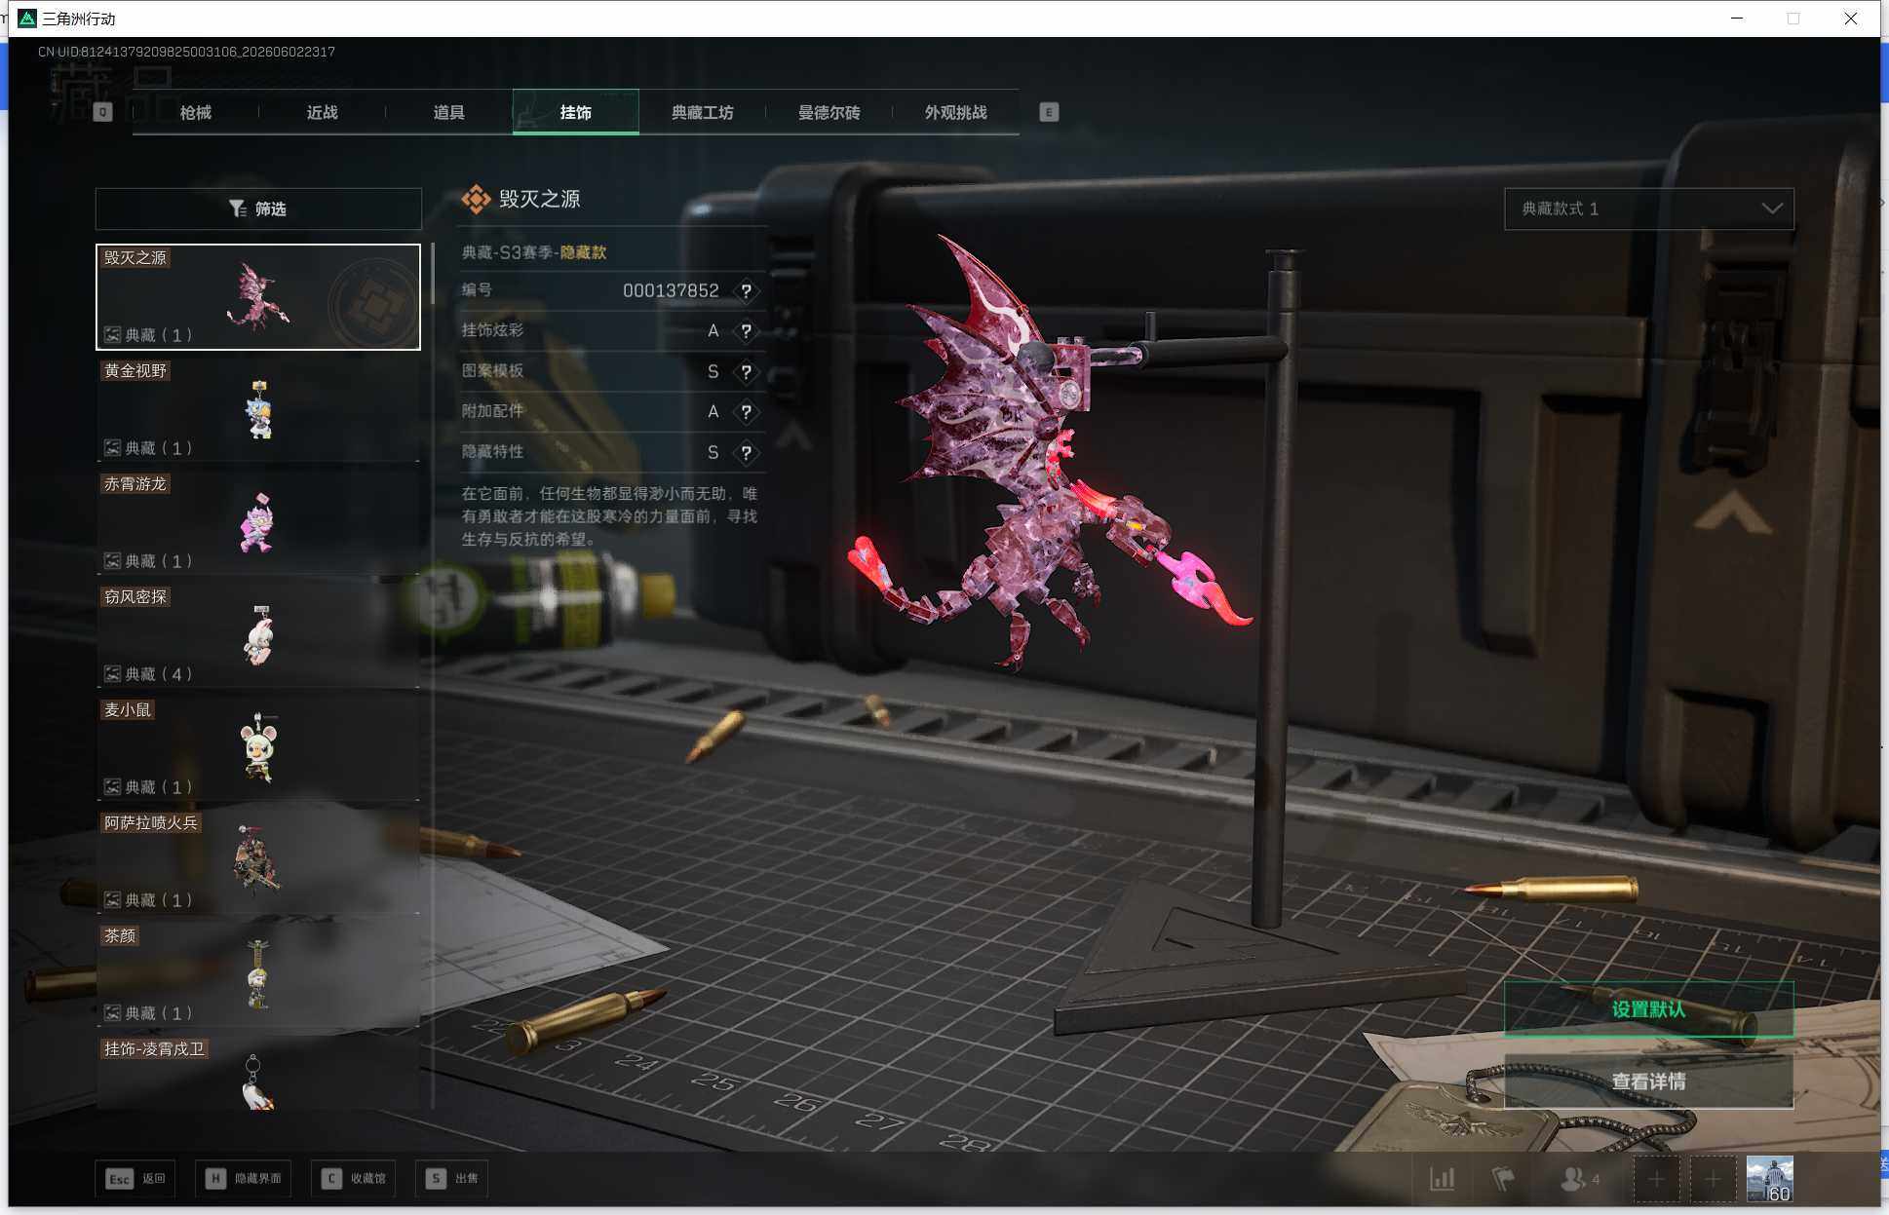Minimize the 三角洲行动 window
Screen dimensions: 1889x1215
pyautogui.click(x=1737, y=19)
